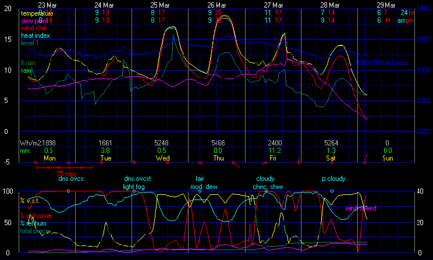
Task: Click the 'Tue' day label
Action: (106, 158)
